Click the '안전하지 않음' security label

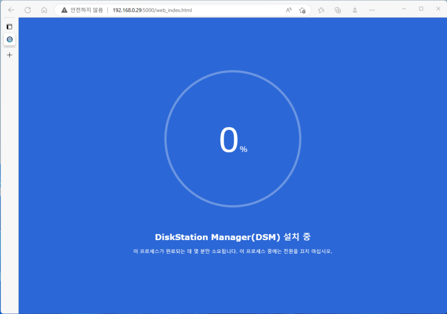point(87,10)
